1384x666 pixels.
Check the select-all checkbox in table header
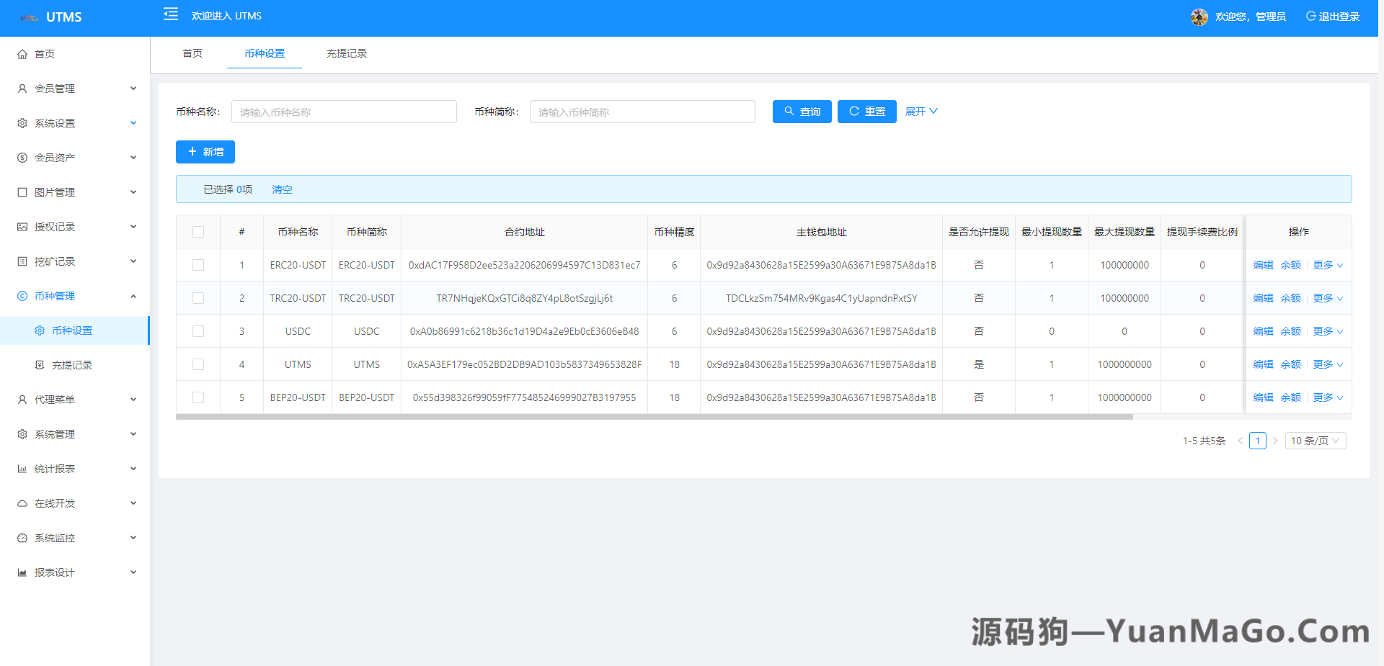(198, 231)
